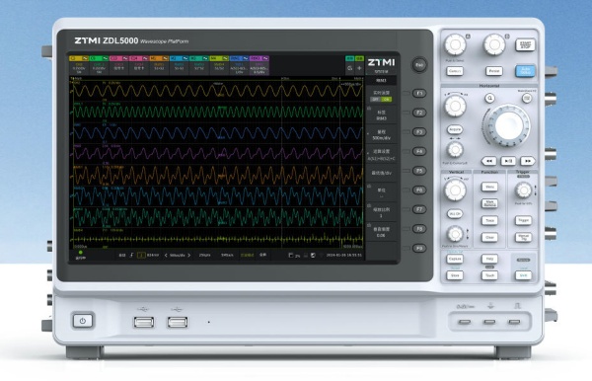Tap the Help hardware button
The image size is (592, 381).
pyautogui.click(x=489, y=259)
